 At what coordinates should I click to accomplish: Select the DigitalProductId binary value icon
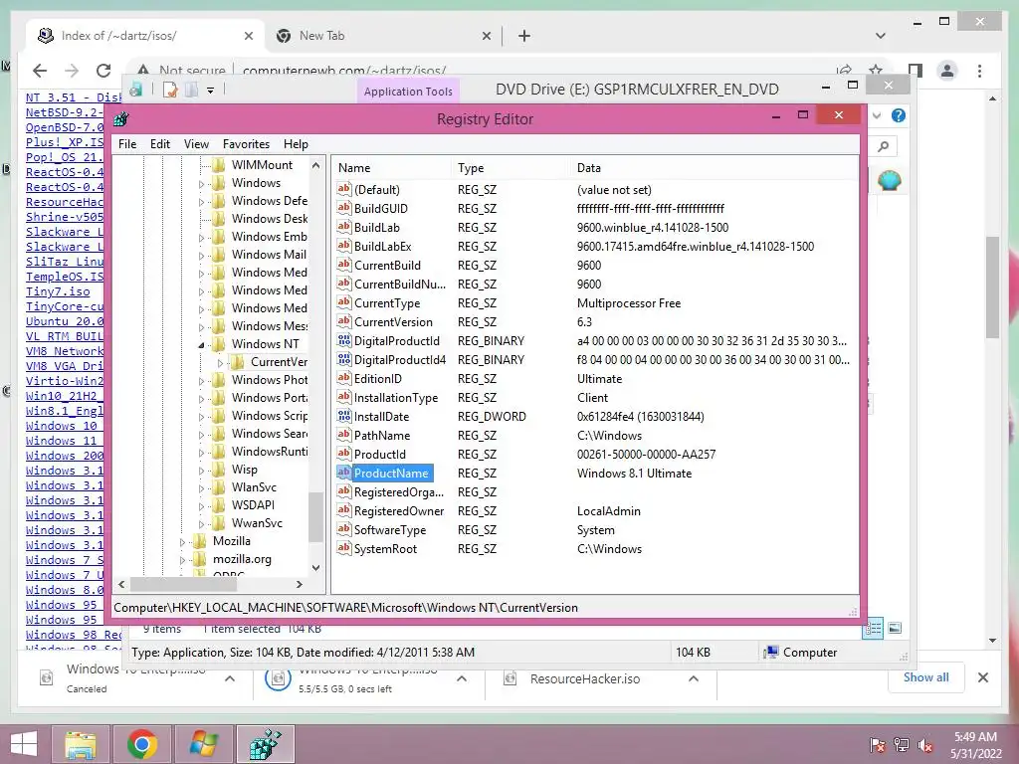[x=343, y=340]
